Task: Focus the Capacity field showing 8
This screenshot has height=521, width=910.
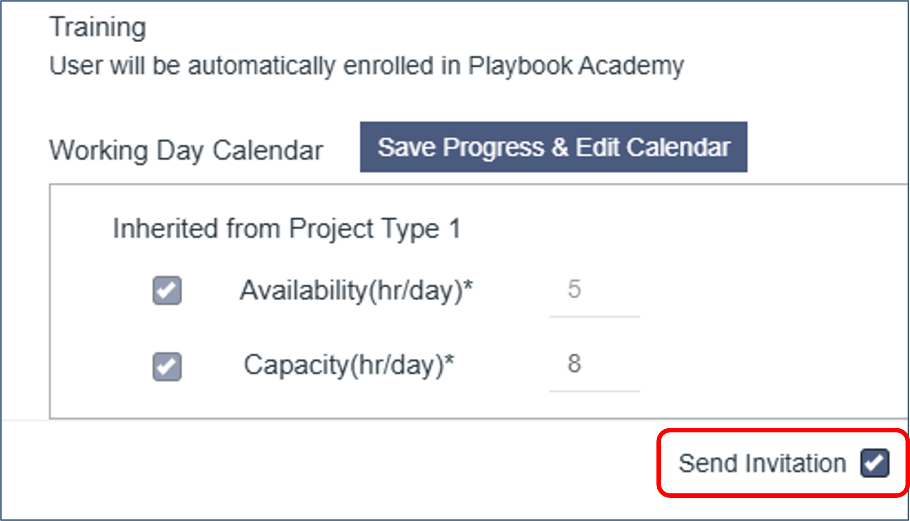Action: point(594,364)
